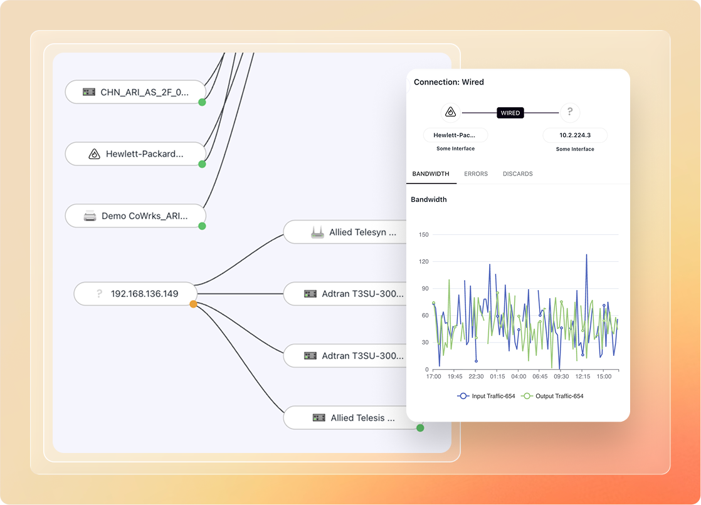
Task: Expand the green dot under CHN_ARI_AS_2F node
Action: point(202,102)
